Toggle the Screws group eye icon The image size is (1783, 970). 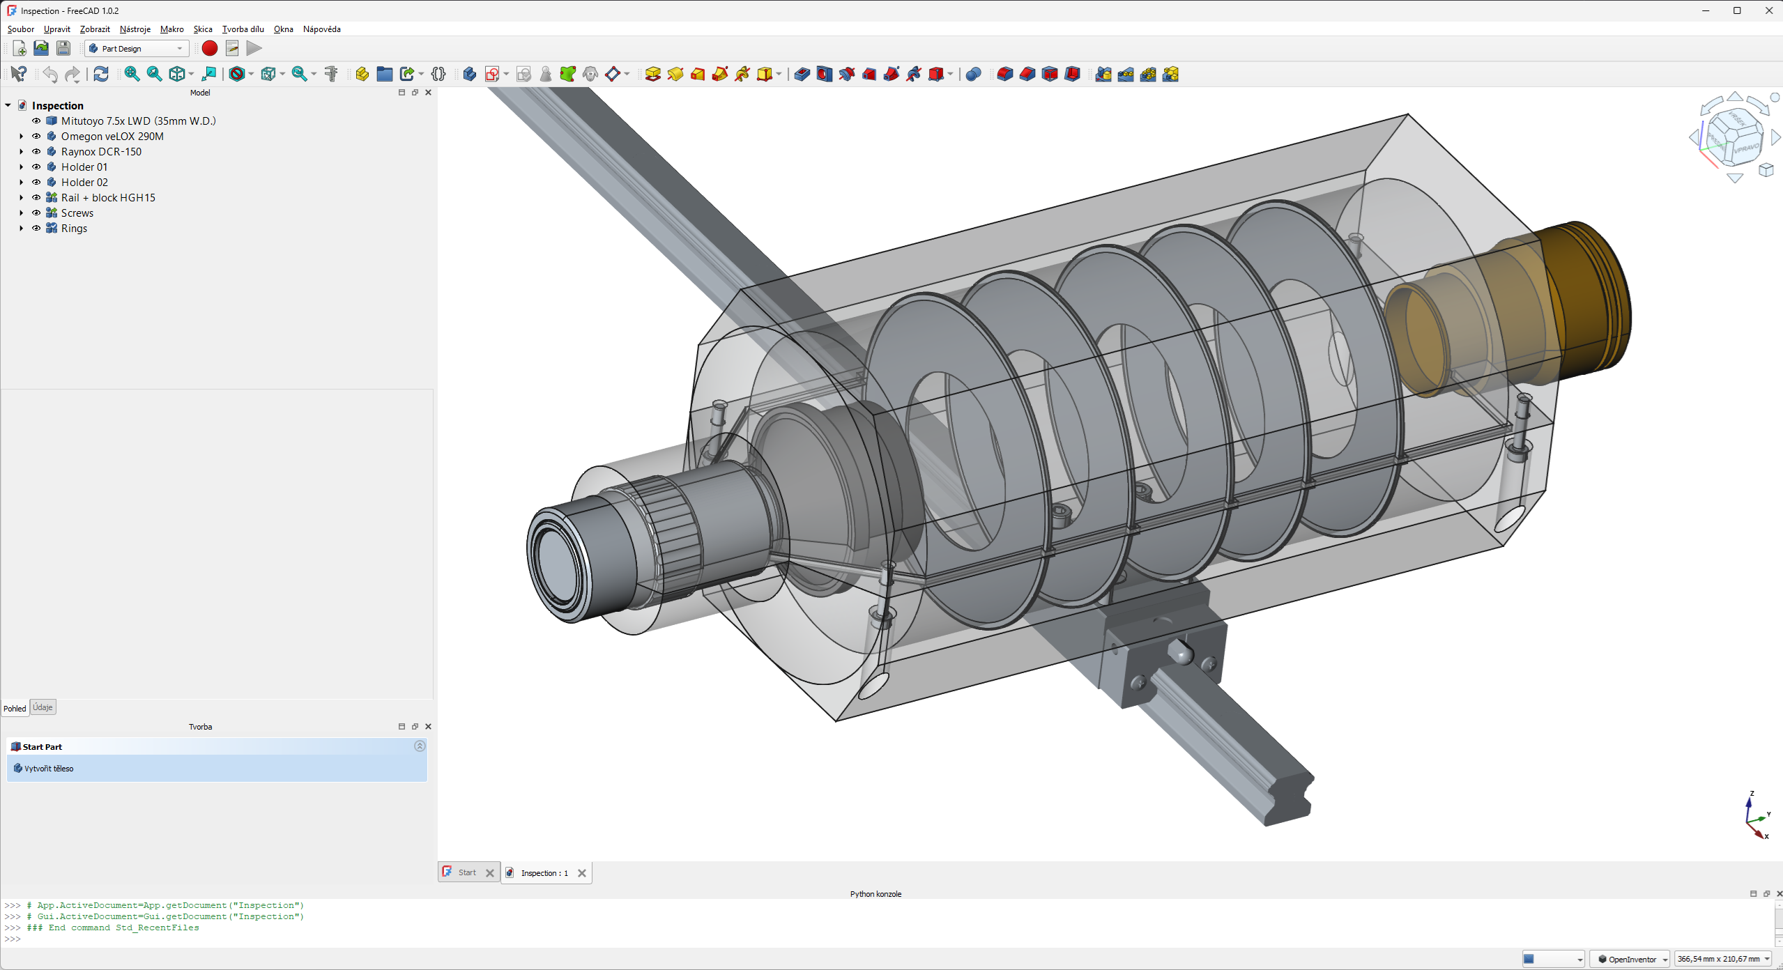tap(36, 213)
